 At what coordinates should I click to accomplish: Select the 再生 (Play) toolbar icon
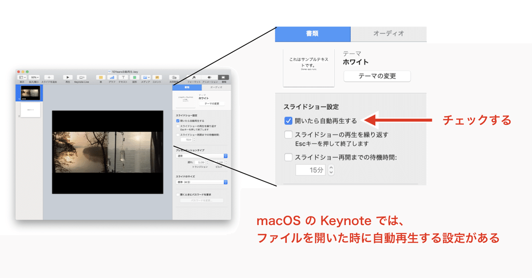coord(68,77)
